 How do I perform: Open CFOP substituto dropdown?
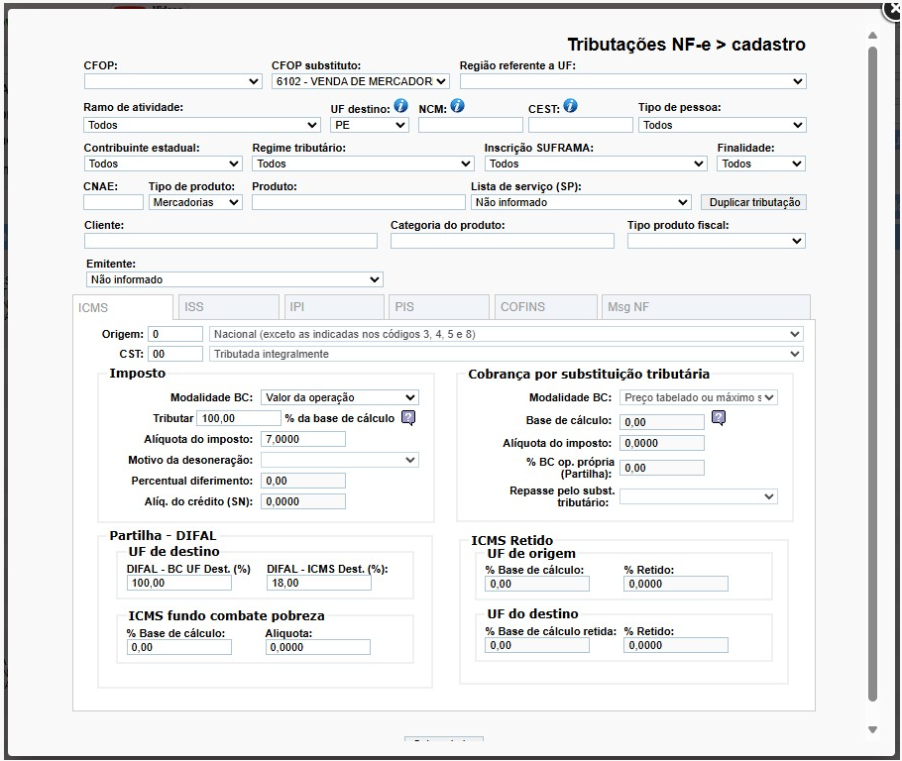(x=360, y=81)
